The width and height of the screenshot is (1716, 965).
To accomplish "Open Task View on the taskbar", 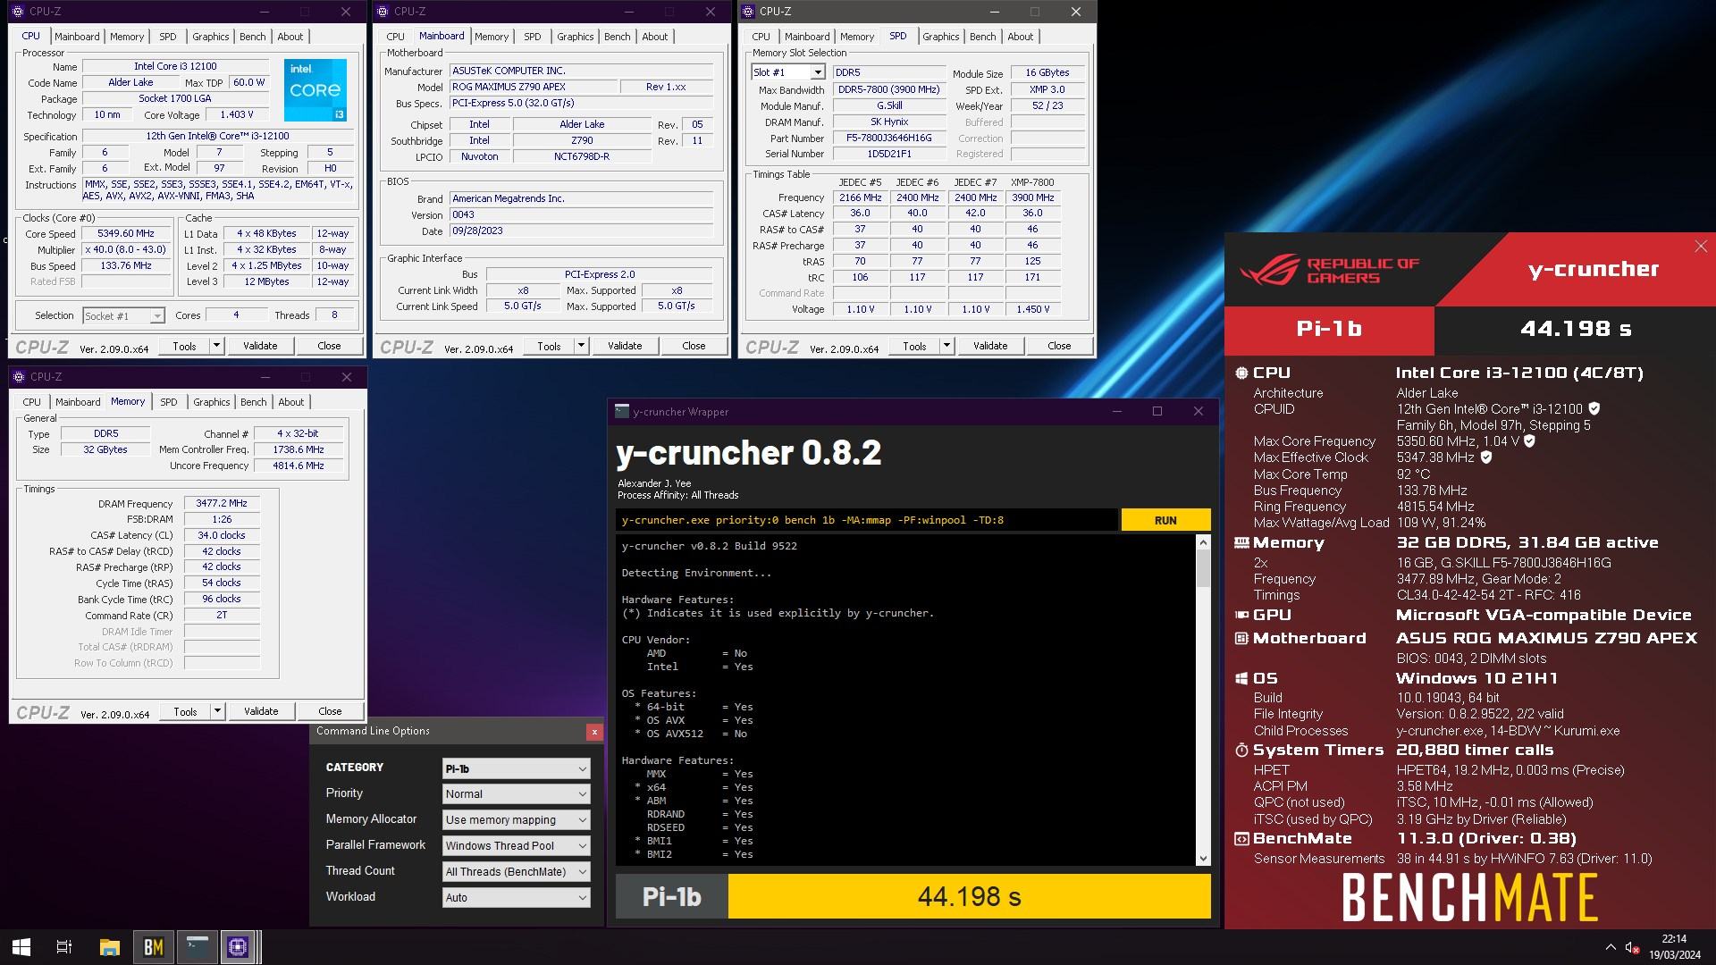I will click(x=64, y=947).
